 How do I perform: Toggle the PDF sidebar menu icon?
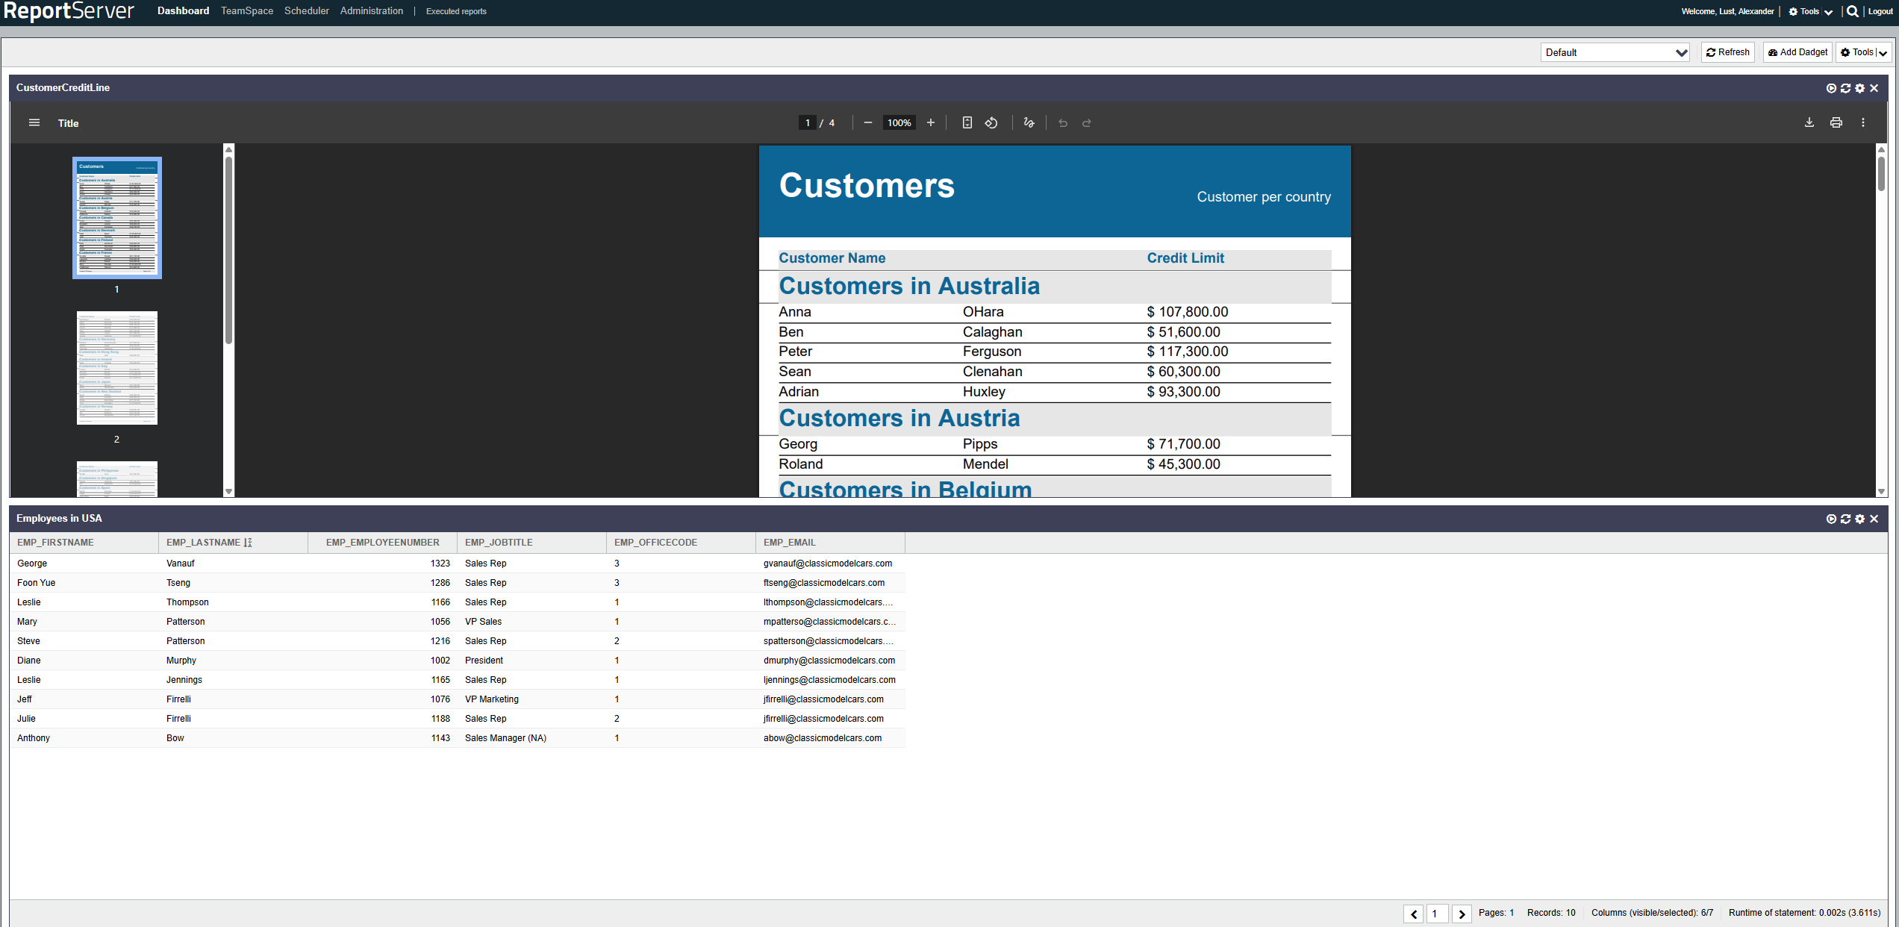tap(34, 123)
